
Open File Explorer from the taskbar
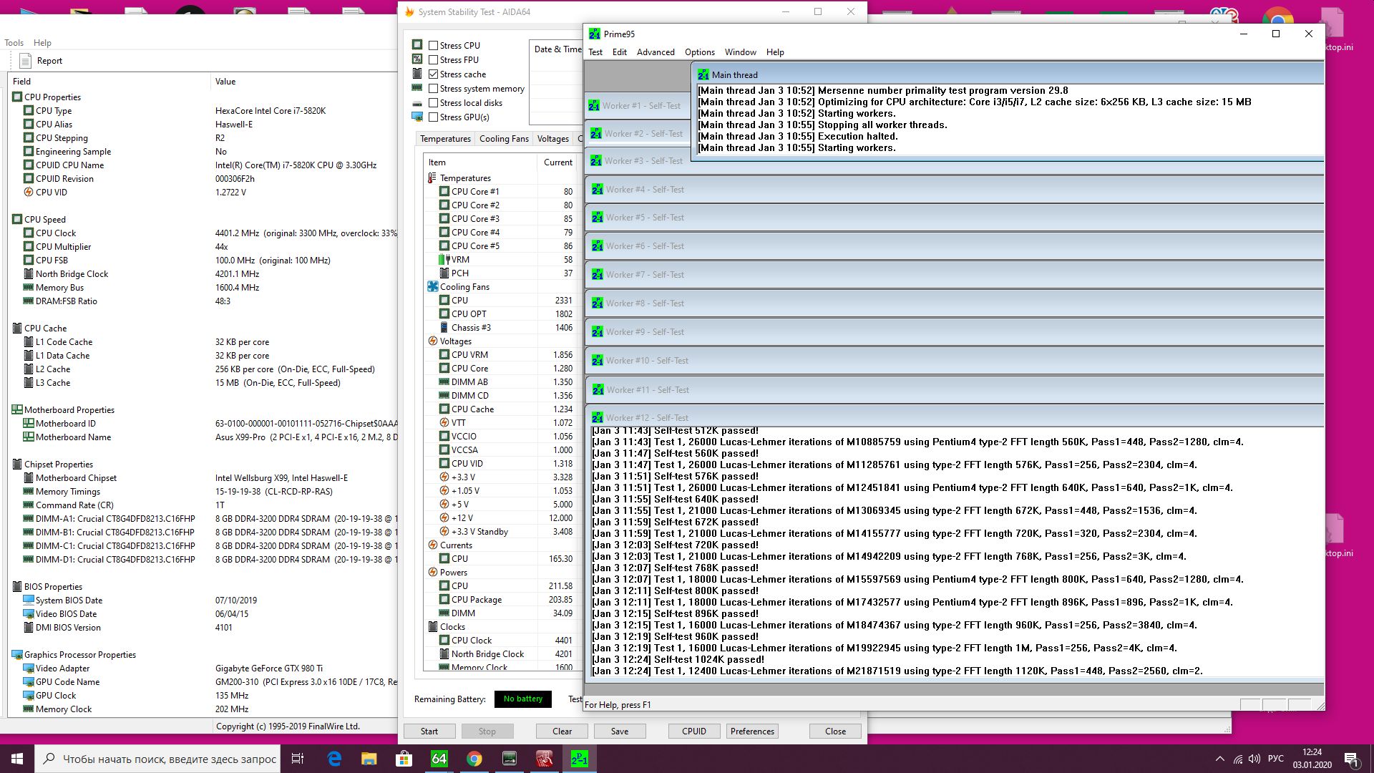click(x=369, y=759)
